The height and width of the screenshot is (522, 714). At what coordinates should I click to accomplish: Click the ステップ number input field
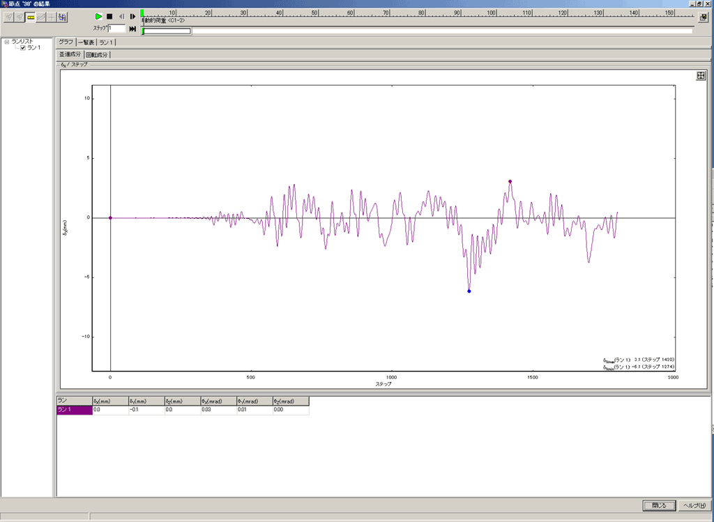tap(116, 29)
